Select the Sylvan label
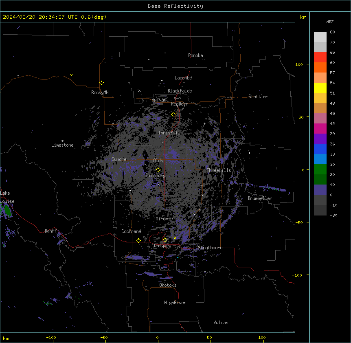 [x=159, y=100]
